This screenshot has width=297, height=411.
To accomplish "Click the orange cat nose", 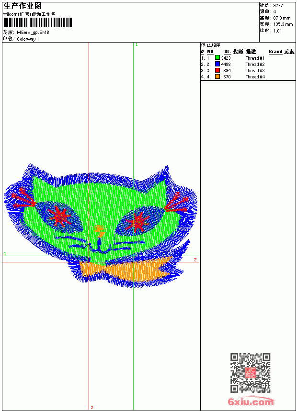I will tap(100, 230).
